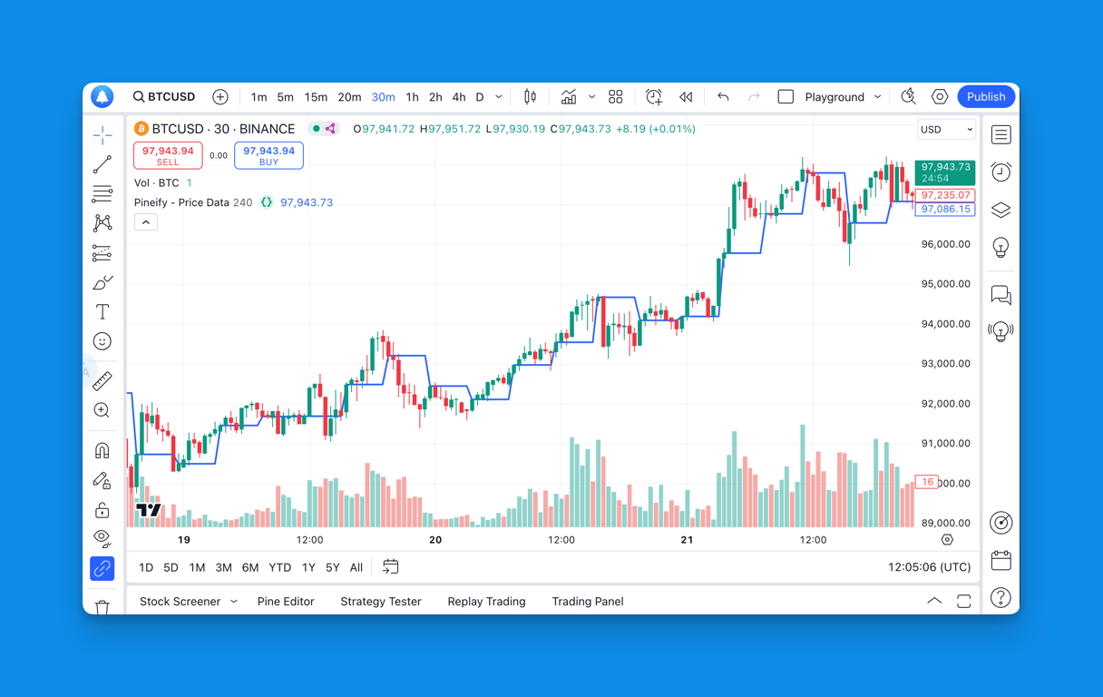This screenshot has height=697, width=1103.
Task: Select the Text annotation tool
Action: (x=102, y=312)
